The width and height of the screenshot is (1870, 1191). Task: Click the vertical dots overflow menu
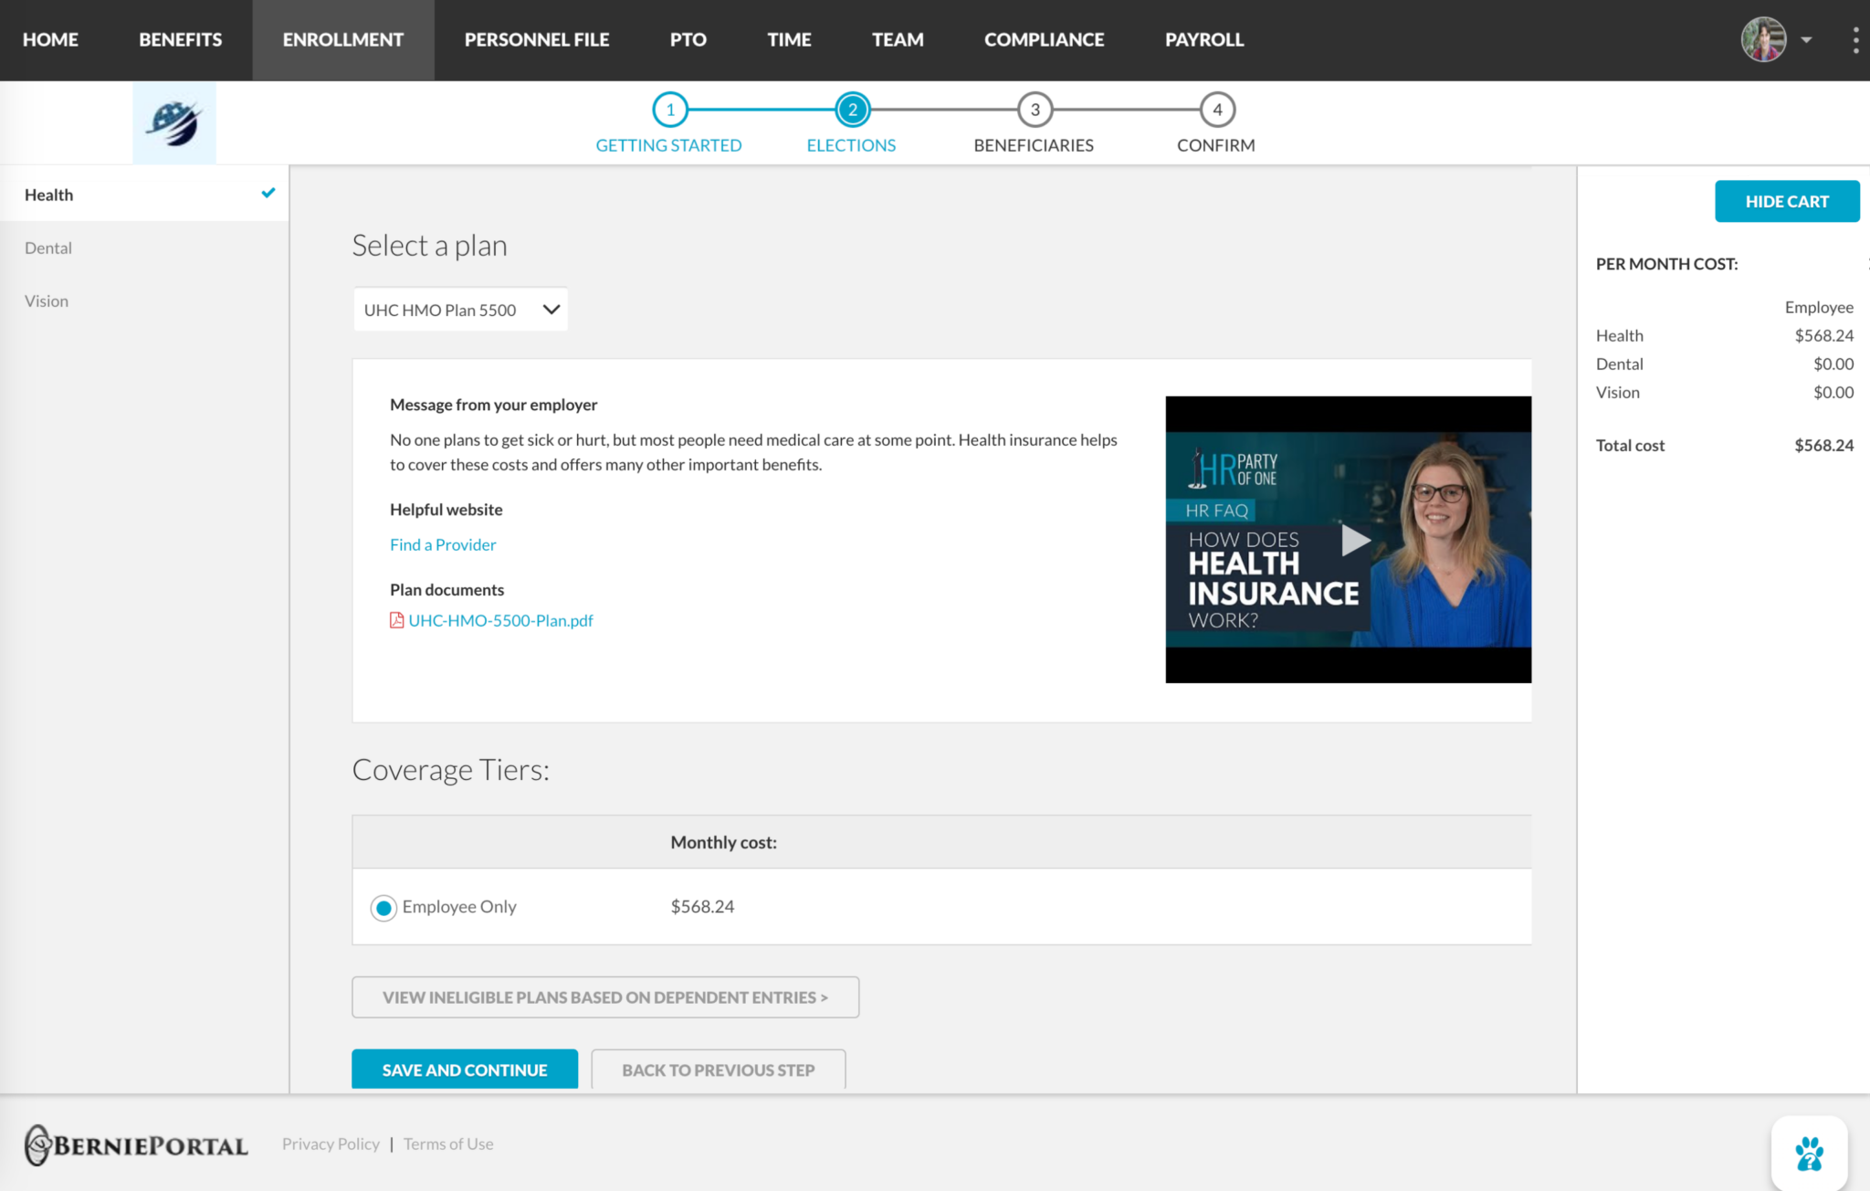pos(1855,39)
